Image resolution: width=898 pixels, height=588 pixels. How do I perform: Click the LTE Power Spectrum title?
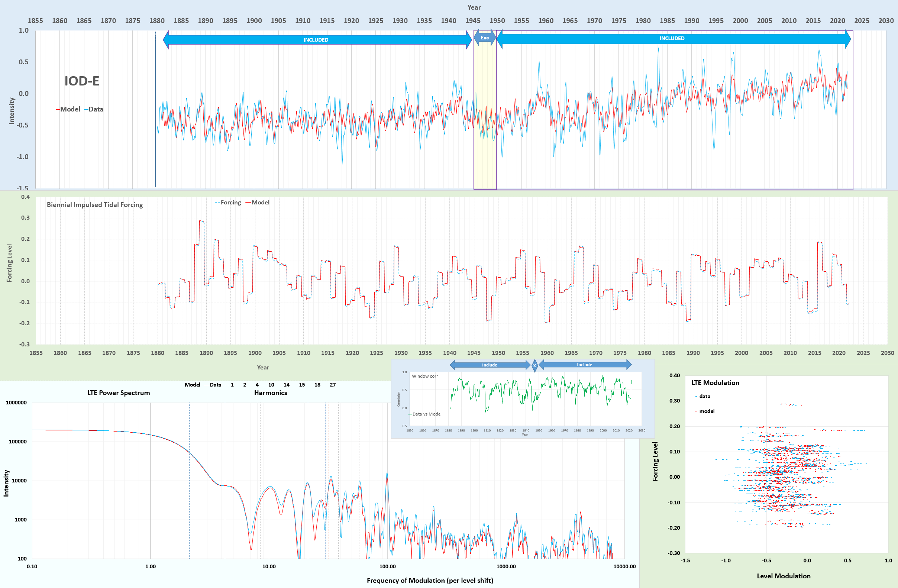pos(119,392)
